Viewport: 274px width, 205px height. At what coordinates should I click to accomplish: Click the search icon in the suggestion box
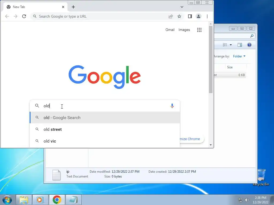point(37,106)
